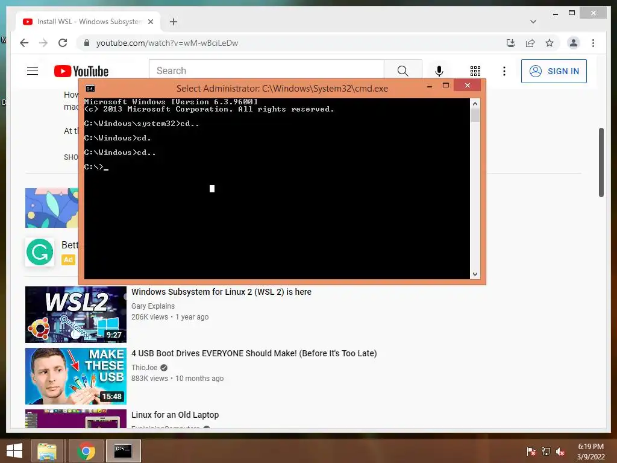Open Windows Subsystem for Linux 2 video title
This screenshot has height=463, width=617.
click(221, 292)
